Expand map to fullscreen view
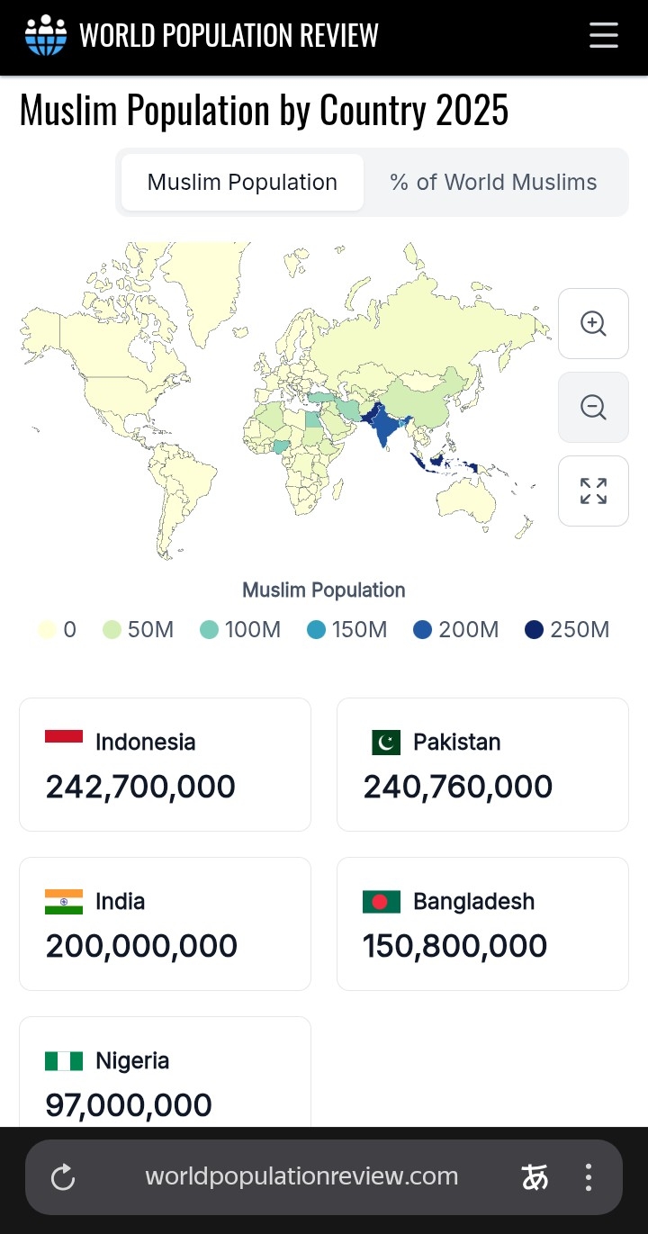The image size is (648, 1234). point(593,491)
